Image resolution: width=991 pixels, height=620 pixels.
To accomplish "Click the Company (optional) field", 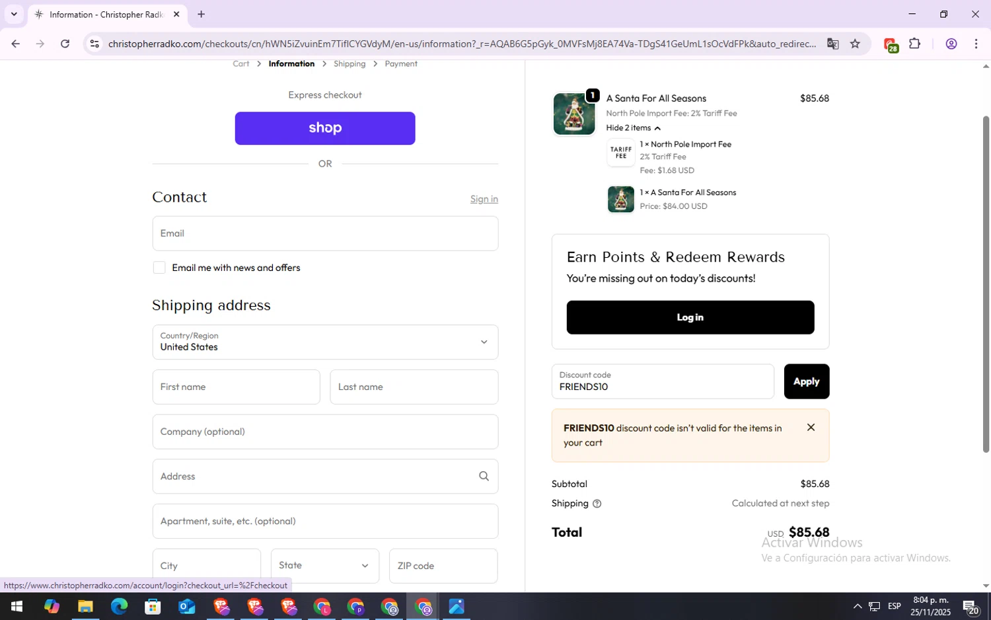I will 325,432.
